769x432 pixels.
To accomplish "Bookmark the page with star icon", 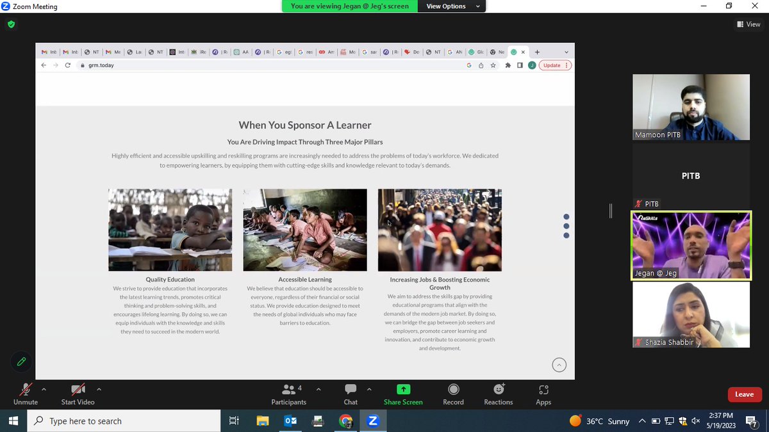I will point(493,65).
